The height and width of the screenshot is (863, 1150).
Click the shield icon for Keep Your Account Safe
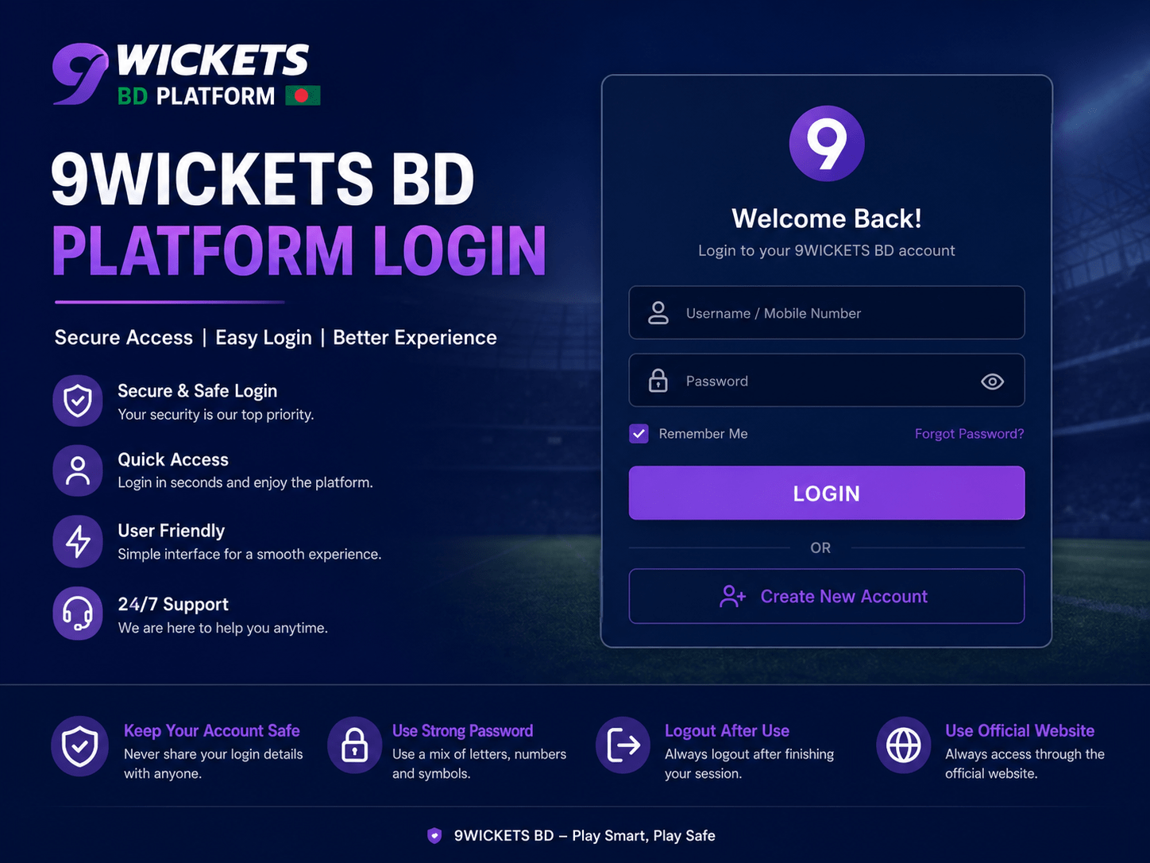pos(80,746)
